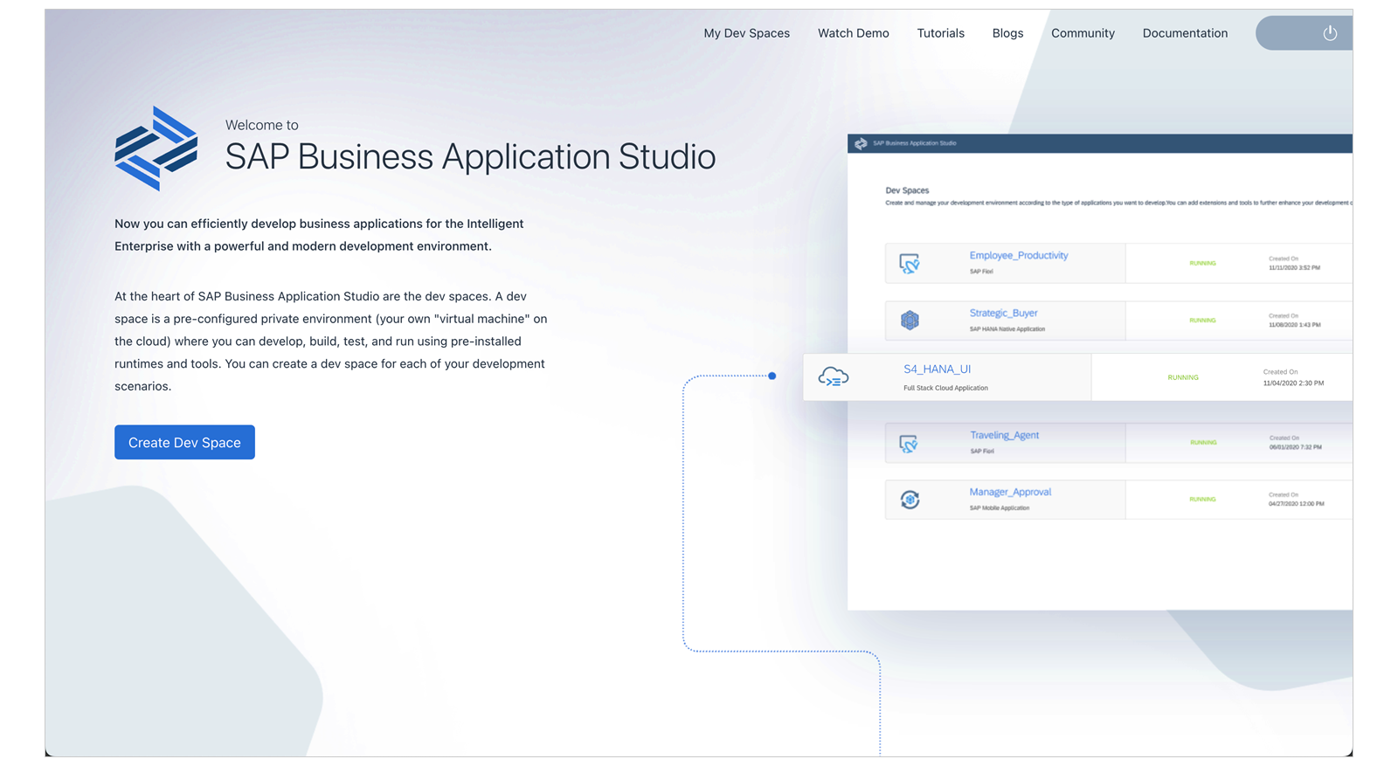Click the 'SAP Business Application Studio' main heading

click(470, 157)
